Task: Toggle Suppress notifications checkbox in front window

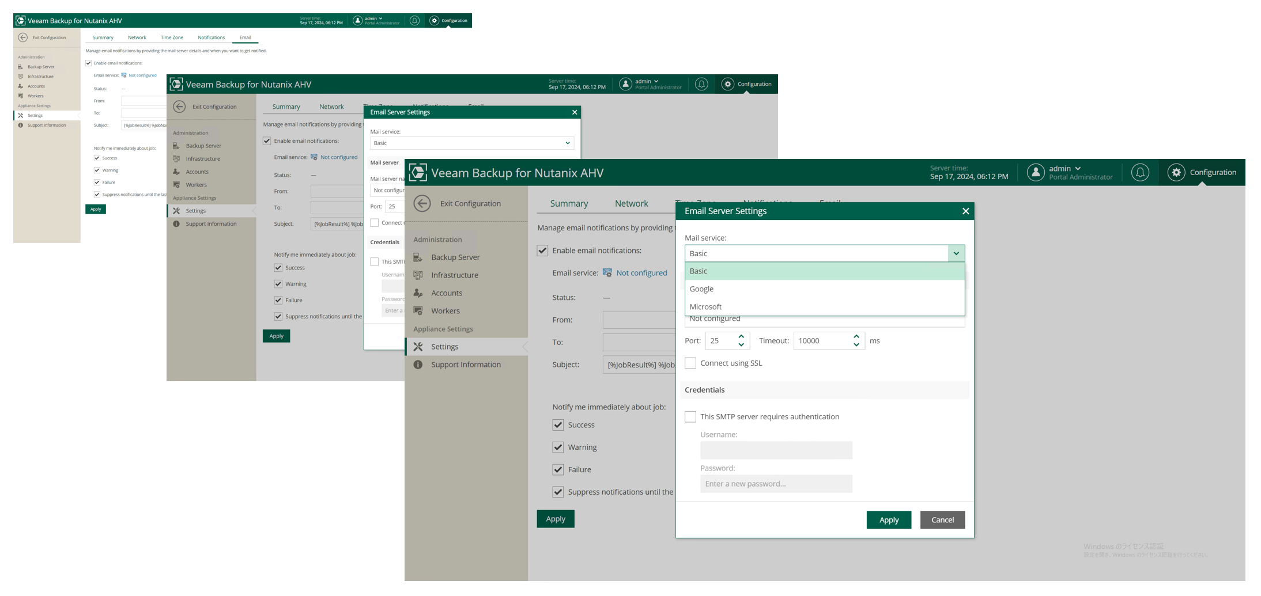Action: click(558, 492)
